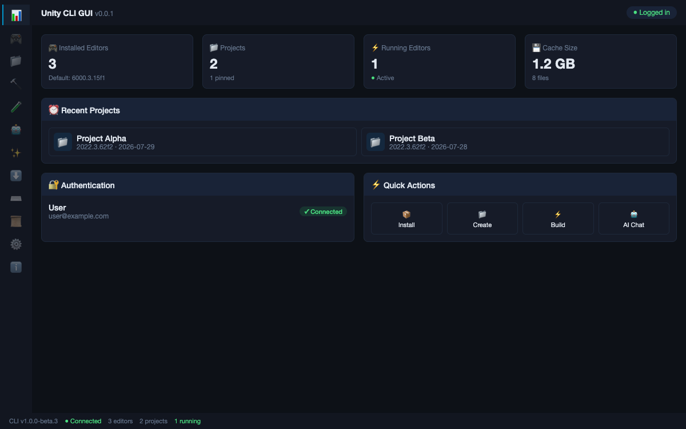The width and height of the screenshot is (686, 429).
Task: Click the 1 pinned label
Action: point(222,78)
